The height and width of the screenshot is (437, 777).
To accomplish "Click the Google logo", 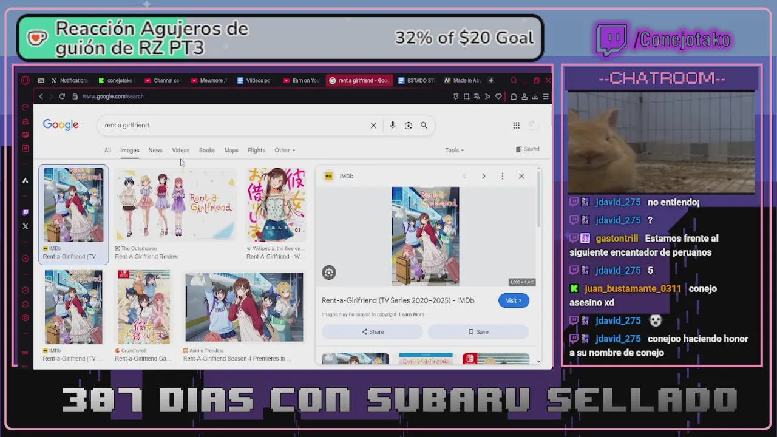I will click(x=61, y=125).
